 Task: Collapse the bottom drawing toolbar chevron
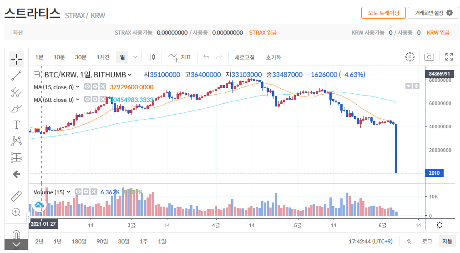click(16, 244)
